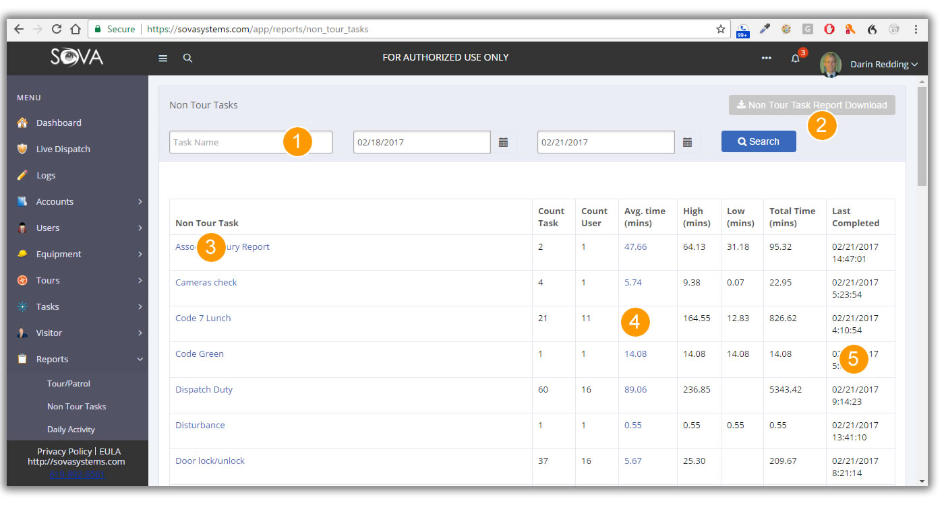The image size is (944, 505).
Task: Open the phone extension with 99+ badge
Action: click(x=743, y=30)
